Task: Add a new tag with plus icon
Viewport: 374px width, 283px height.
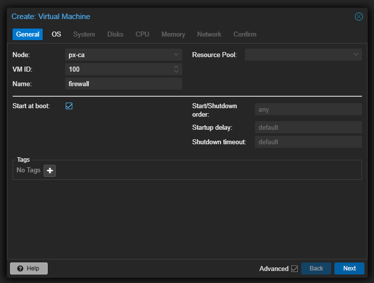Action: click(50, 170)
